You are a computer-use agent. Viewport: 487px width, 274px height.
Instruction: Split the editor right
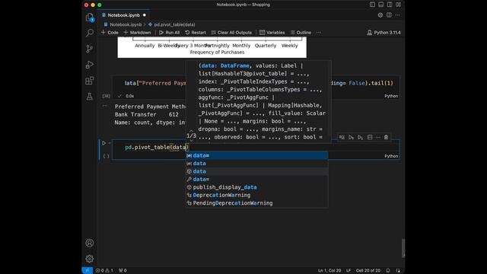click(389, 15)
